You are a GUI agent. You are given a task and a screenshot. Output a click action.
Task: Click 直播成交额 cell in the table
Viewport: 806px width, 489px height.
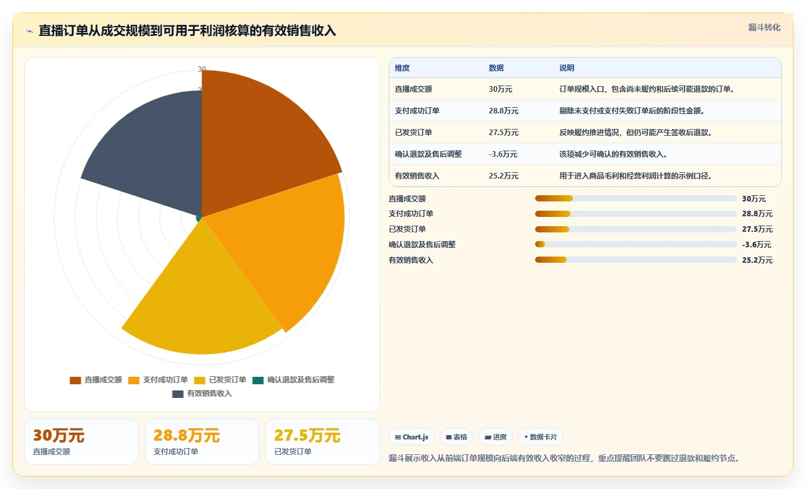(414, 89)
